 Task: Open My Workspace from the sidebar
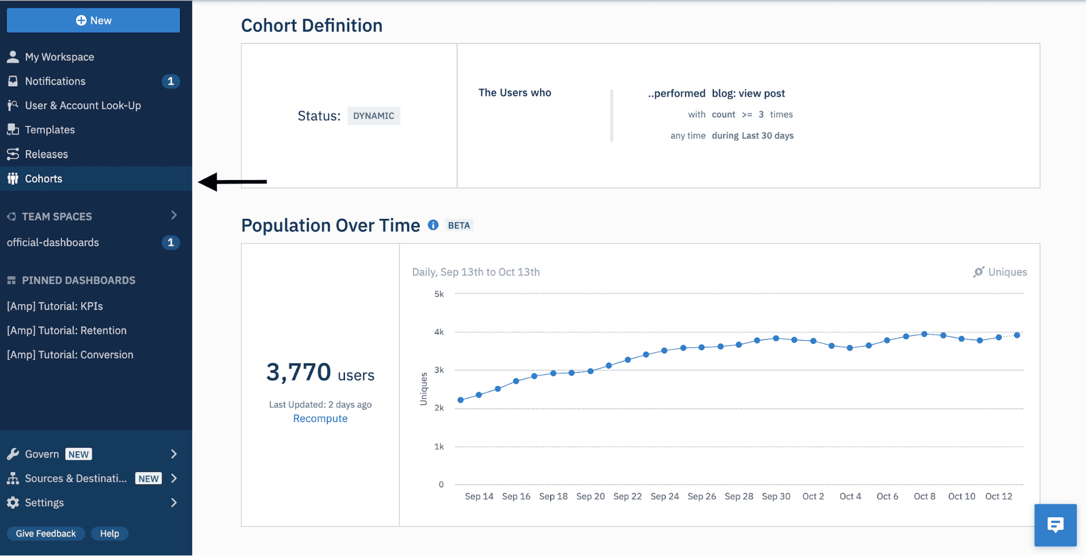[59, 57]
